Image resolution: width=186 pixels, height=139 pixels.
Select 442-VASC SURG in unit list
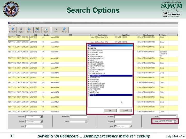(x=95, y=89)
